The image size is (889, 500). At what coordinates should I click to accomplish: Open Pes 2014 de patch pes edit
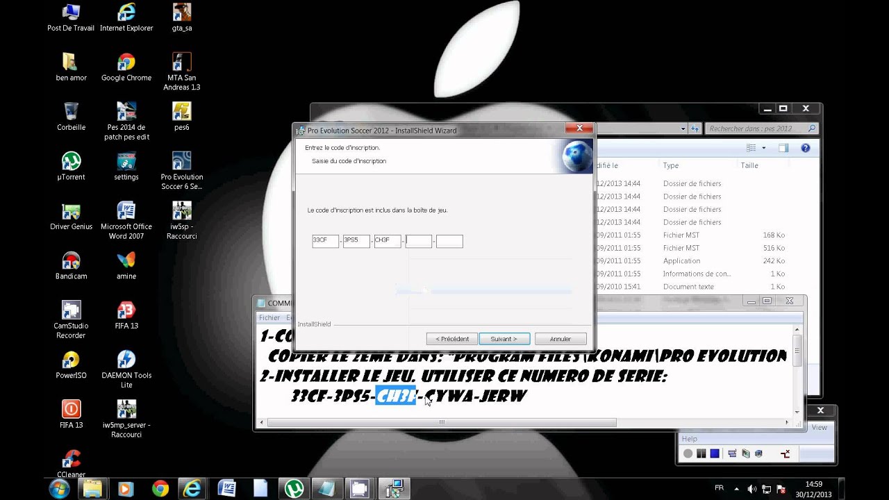(x=126, y=122)
